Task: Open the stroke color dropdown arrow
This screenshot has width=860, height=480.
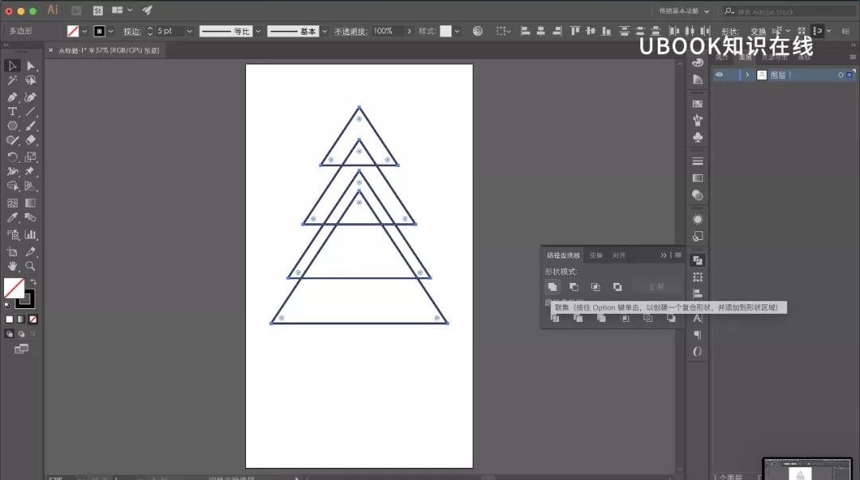Action: pyautogui.click(x=111, y=31)
